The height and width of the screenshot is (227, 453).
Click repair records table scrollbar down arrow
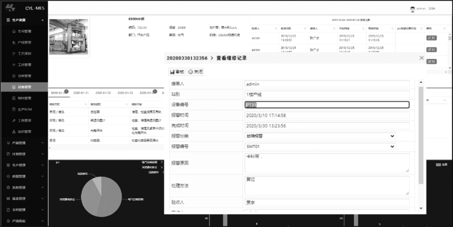[x=449, y=67]
